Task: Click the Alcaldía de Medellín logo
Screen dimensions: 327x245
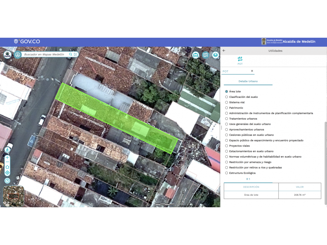Action: (288, 41)
